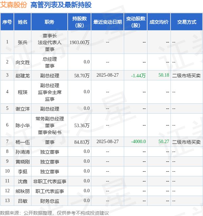Click the 84.83万 shareholding value
This screenshot has width=203, height=216.
(82, 142)
